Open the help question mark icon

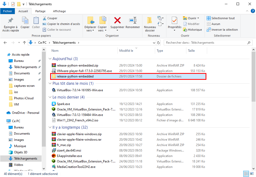pos(253,11)
